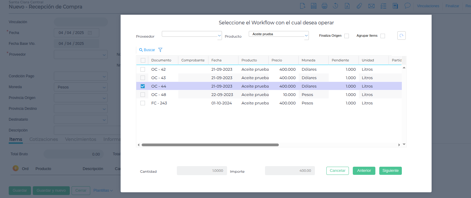471x198 pixels.
Task: Open the Moneda dropdown showing Pesos
Action: point(81,87)
